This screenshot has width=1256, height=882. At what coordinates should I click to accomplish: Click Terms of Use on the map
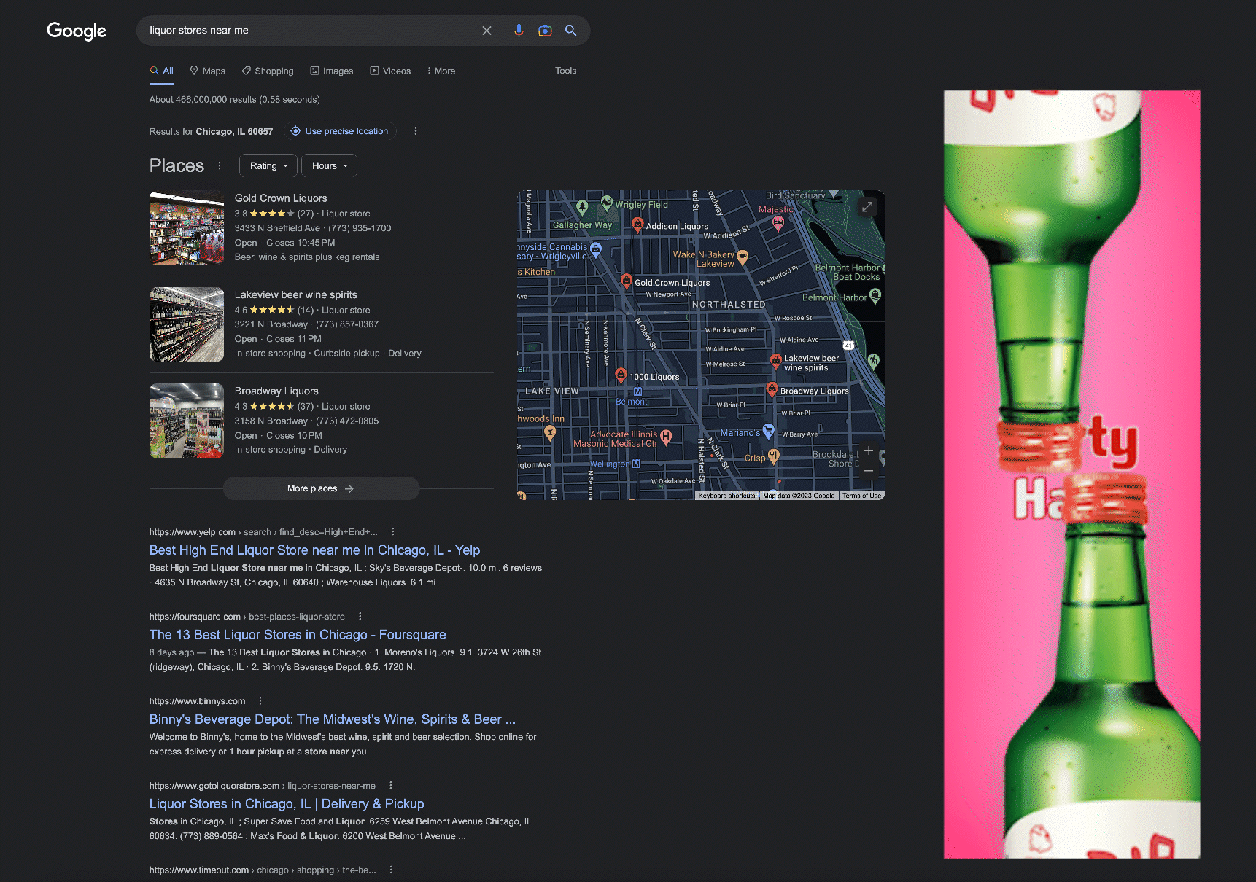(x=861, y=496)
